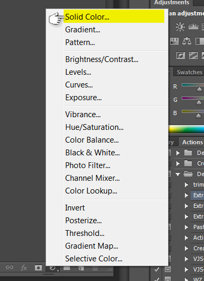Switch to the Adjustments tab
The height and width of the screenshot is (281, 204).
pyautogui.click(x=172, y=3)
